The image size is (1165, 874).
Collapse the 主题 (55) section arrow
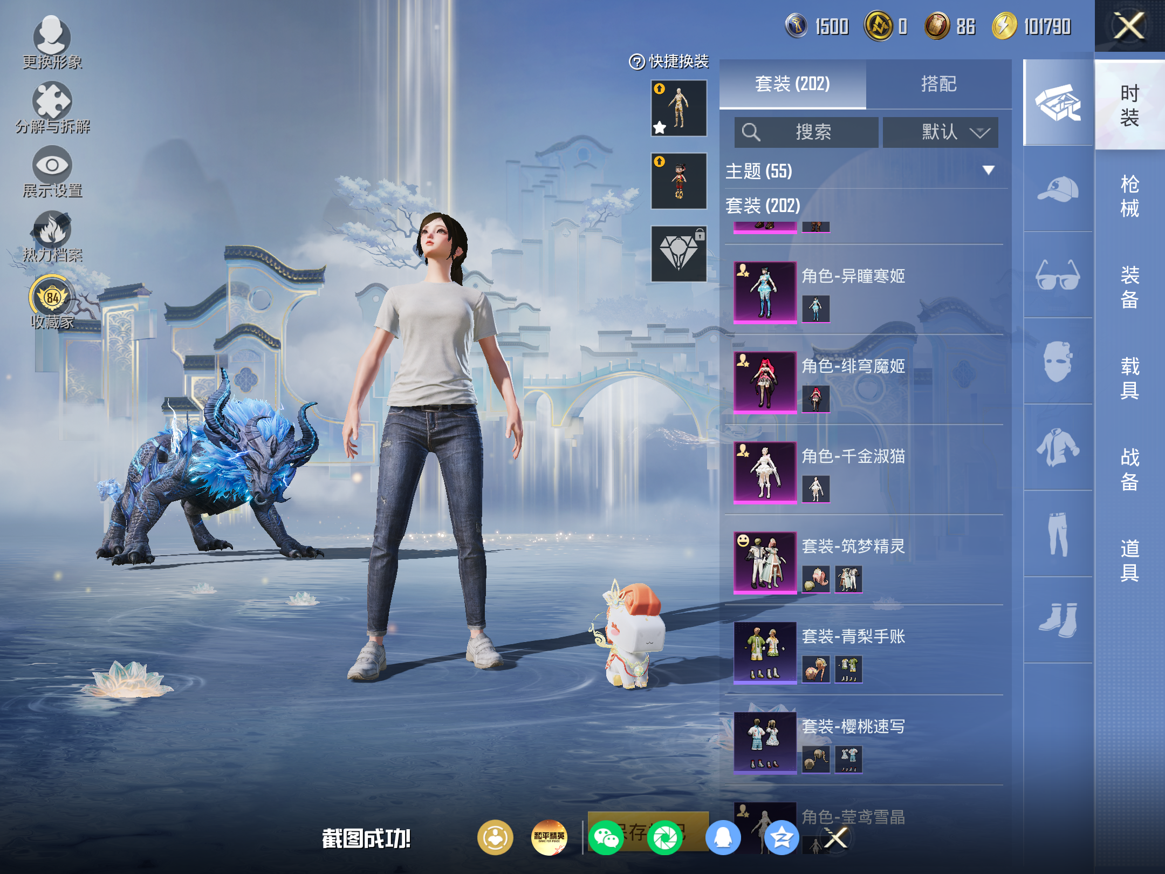(x=988, y=170)
